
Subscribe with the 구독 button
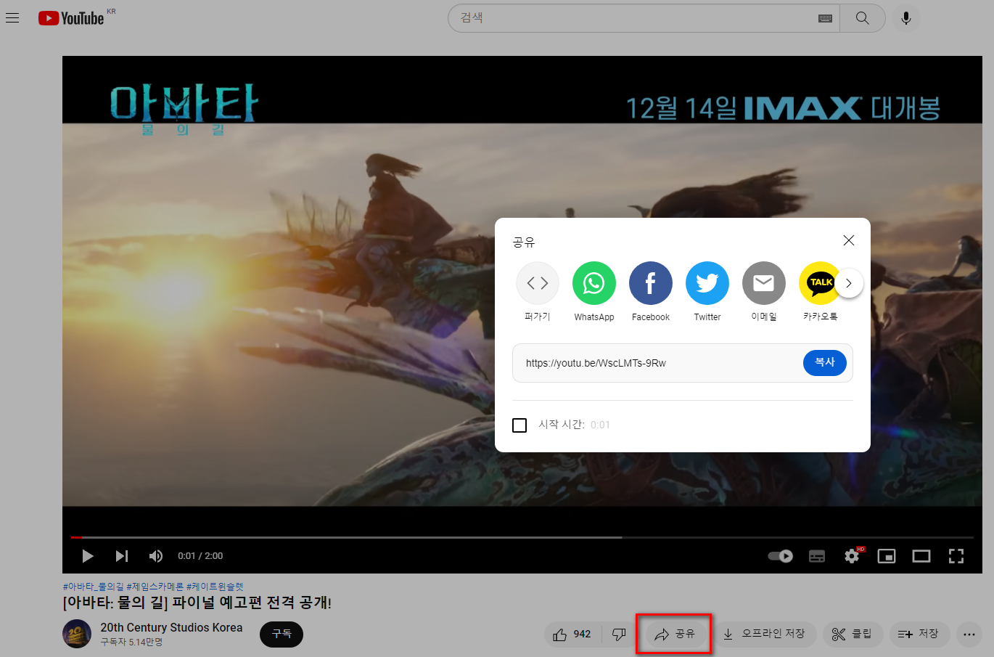tap(282, 634)
